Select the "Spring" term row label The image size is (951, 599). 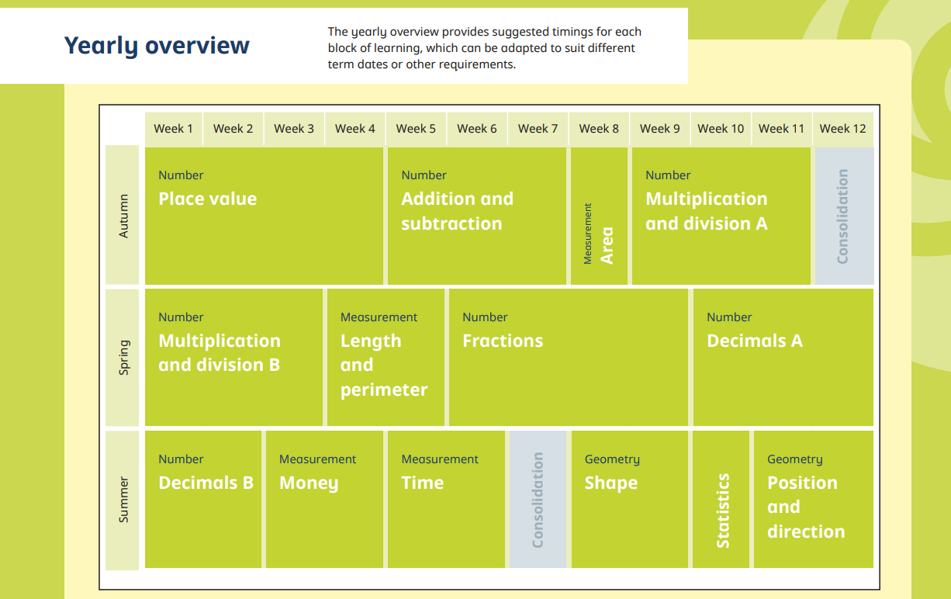(x=123, y=358)
